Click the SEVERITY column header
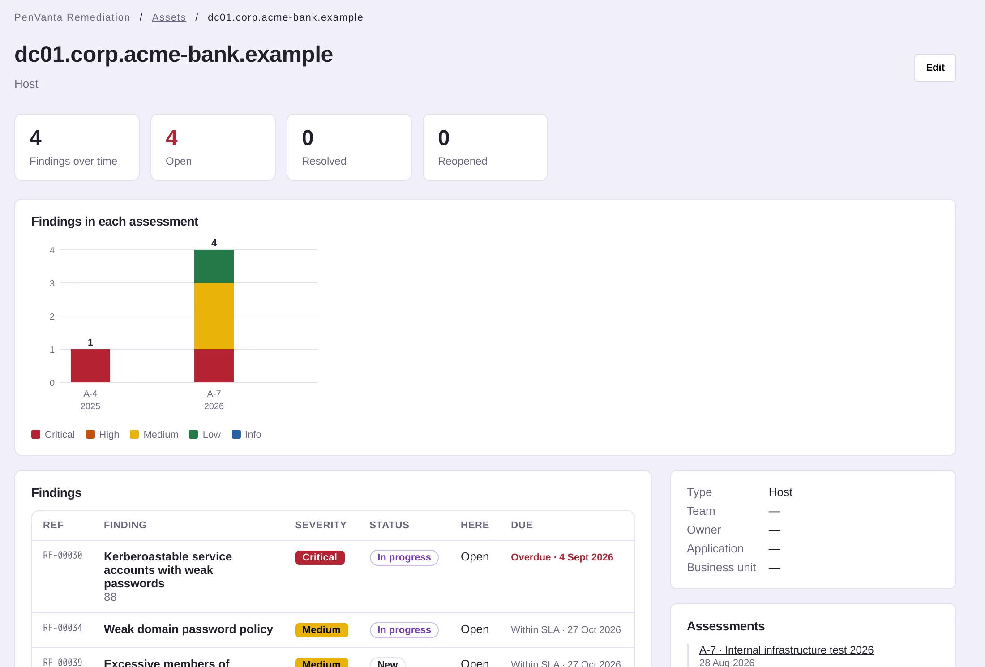985x667 pixels. 321,525
